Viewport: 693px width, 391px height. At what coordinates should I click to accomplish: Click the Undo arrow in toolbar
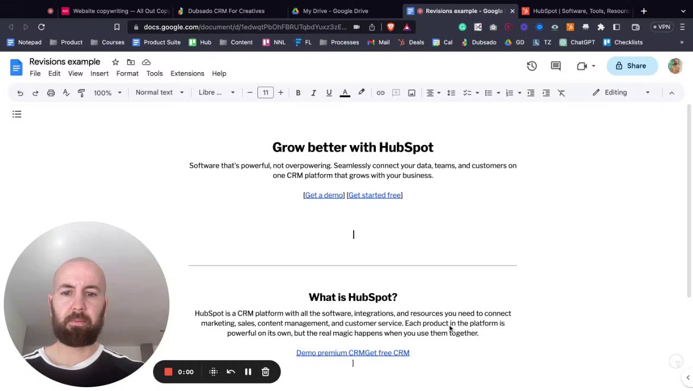tap(20, 93)
